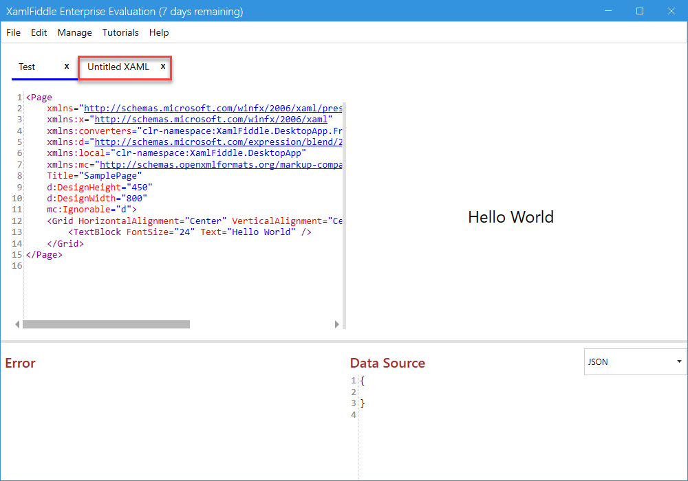Click the closing </Grid> tag
Viewport: 688px width, 481px height.
pyautogui.click(x=65, y=243)
